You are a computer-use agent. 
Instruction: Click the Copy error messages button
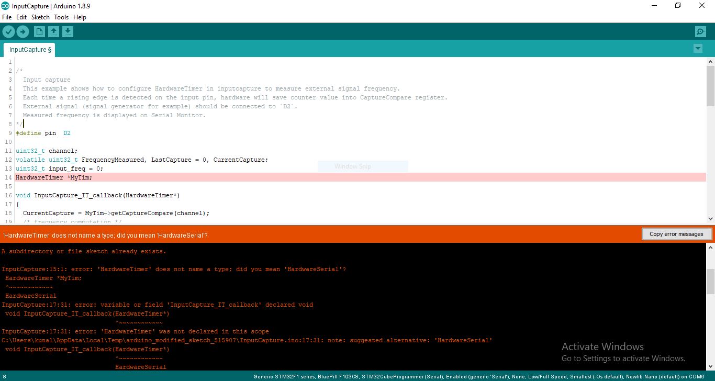pyautogui.click(x=677, y=233)
